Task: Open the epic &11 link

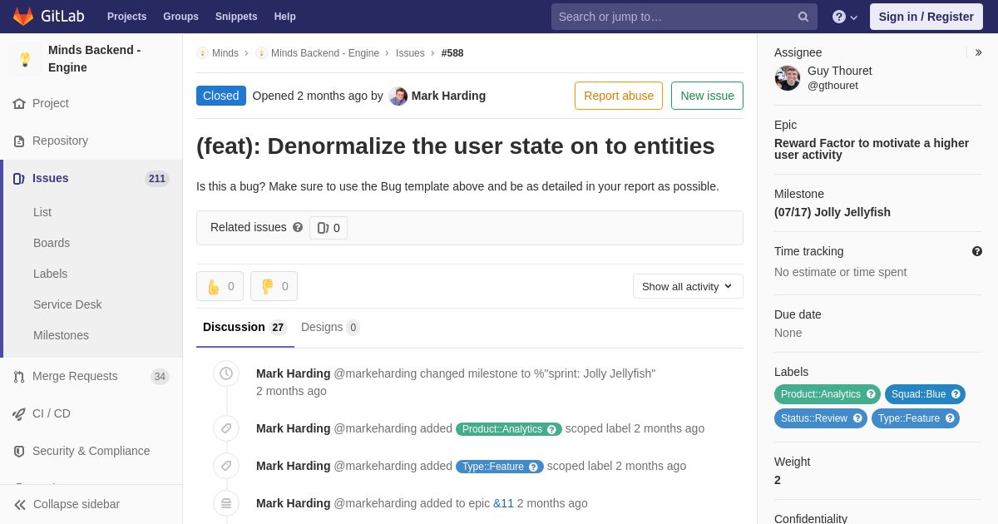Action: click(503, 503)
